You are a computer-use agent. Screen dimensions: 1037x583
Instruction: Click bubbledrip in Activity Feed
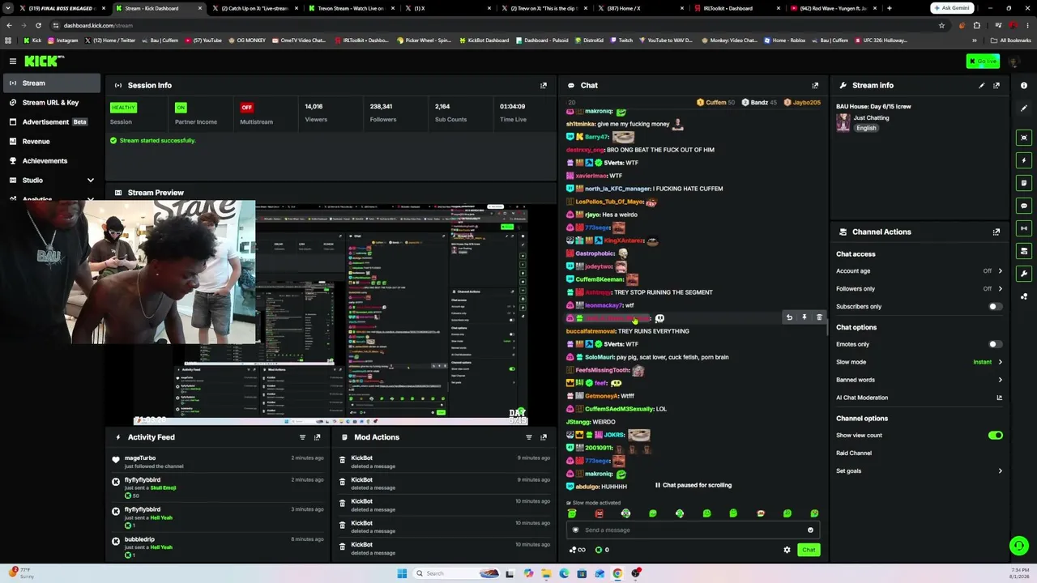139,539
